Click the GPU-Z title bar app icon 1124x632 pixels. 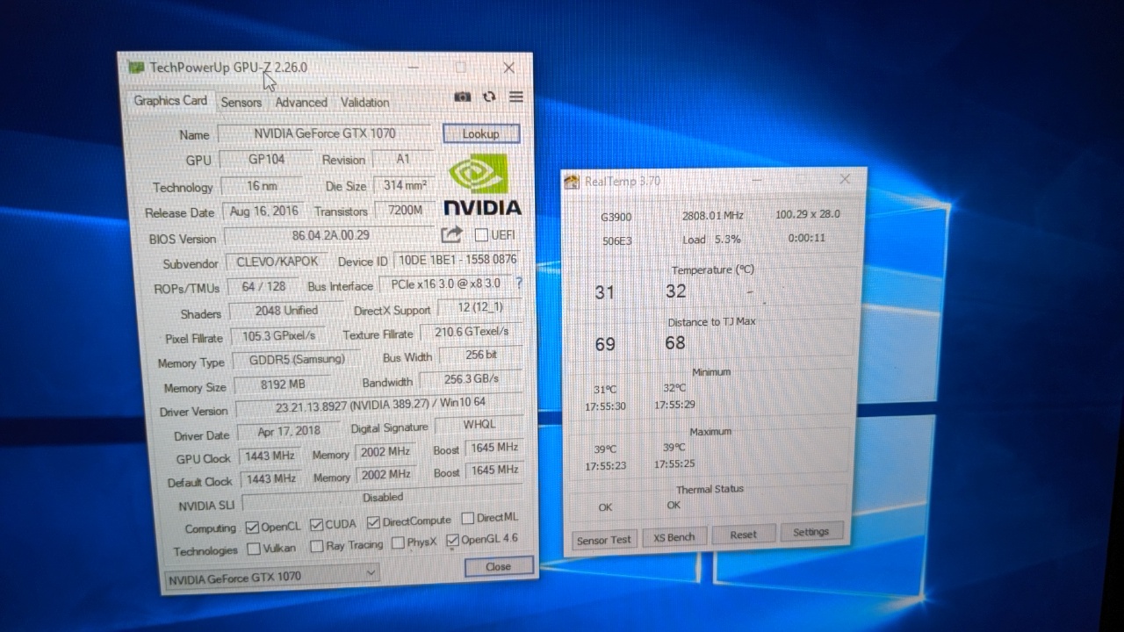(x=136, y=68)
